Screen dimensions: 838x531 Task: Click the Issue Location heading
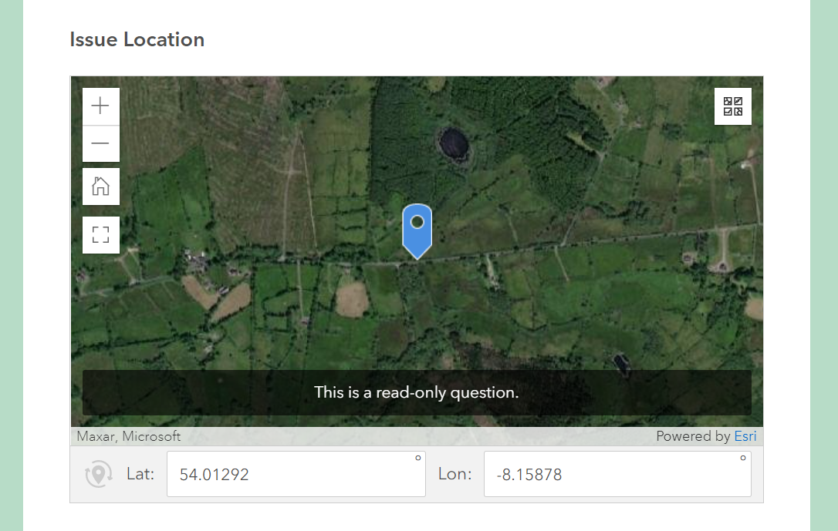[137, 40]
